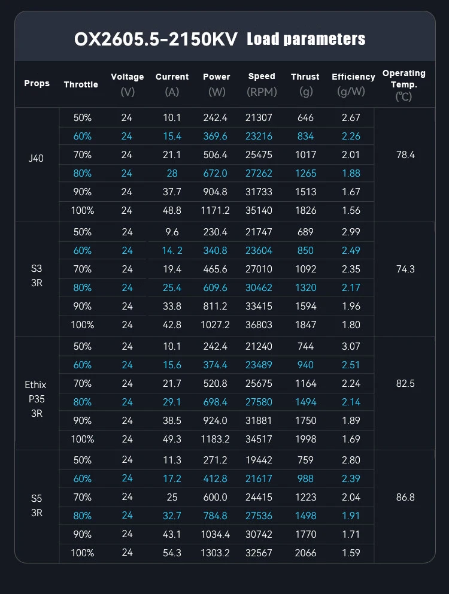The image size is (449, 594).
Task: Select the J40 props row label
Action: [36, 159]
